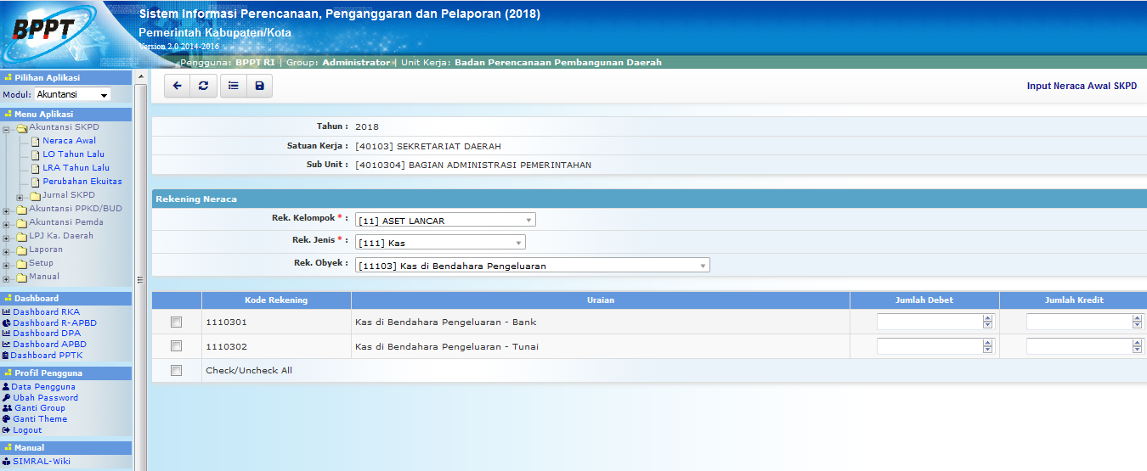The image size is (1147, 471).
Task: Open the SIMRAL-Wiki manual link
Action: coord(41,463)
